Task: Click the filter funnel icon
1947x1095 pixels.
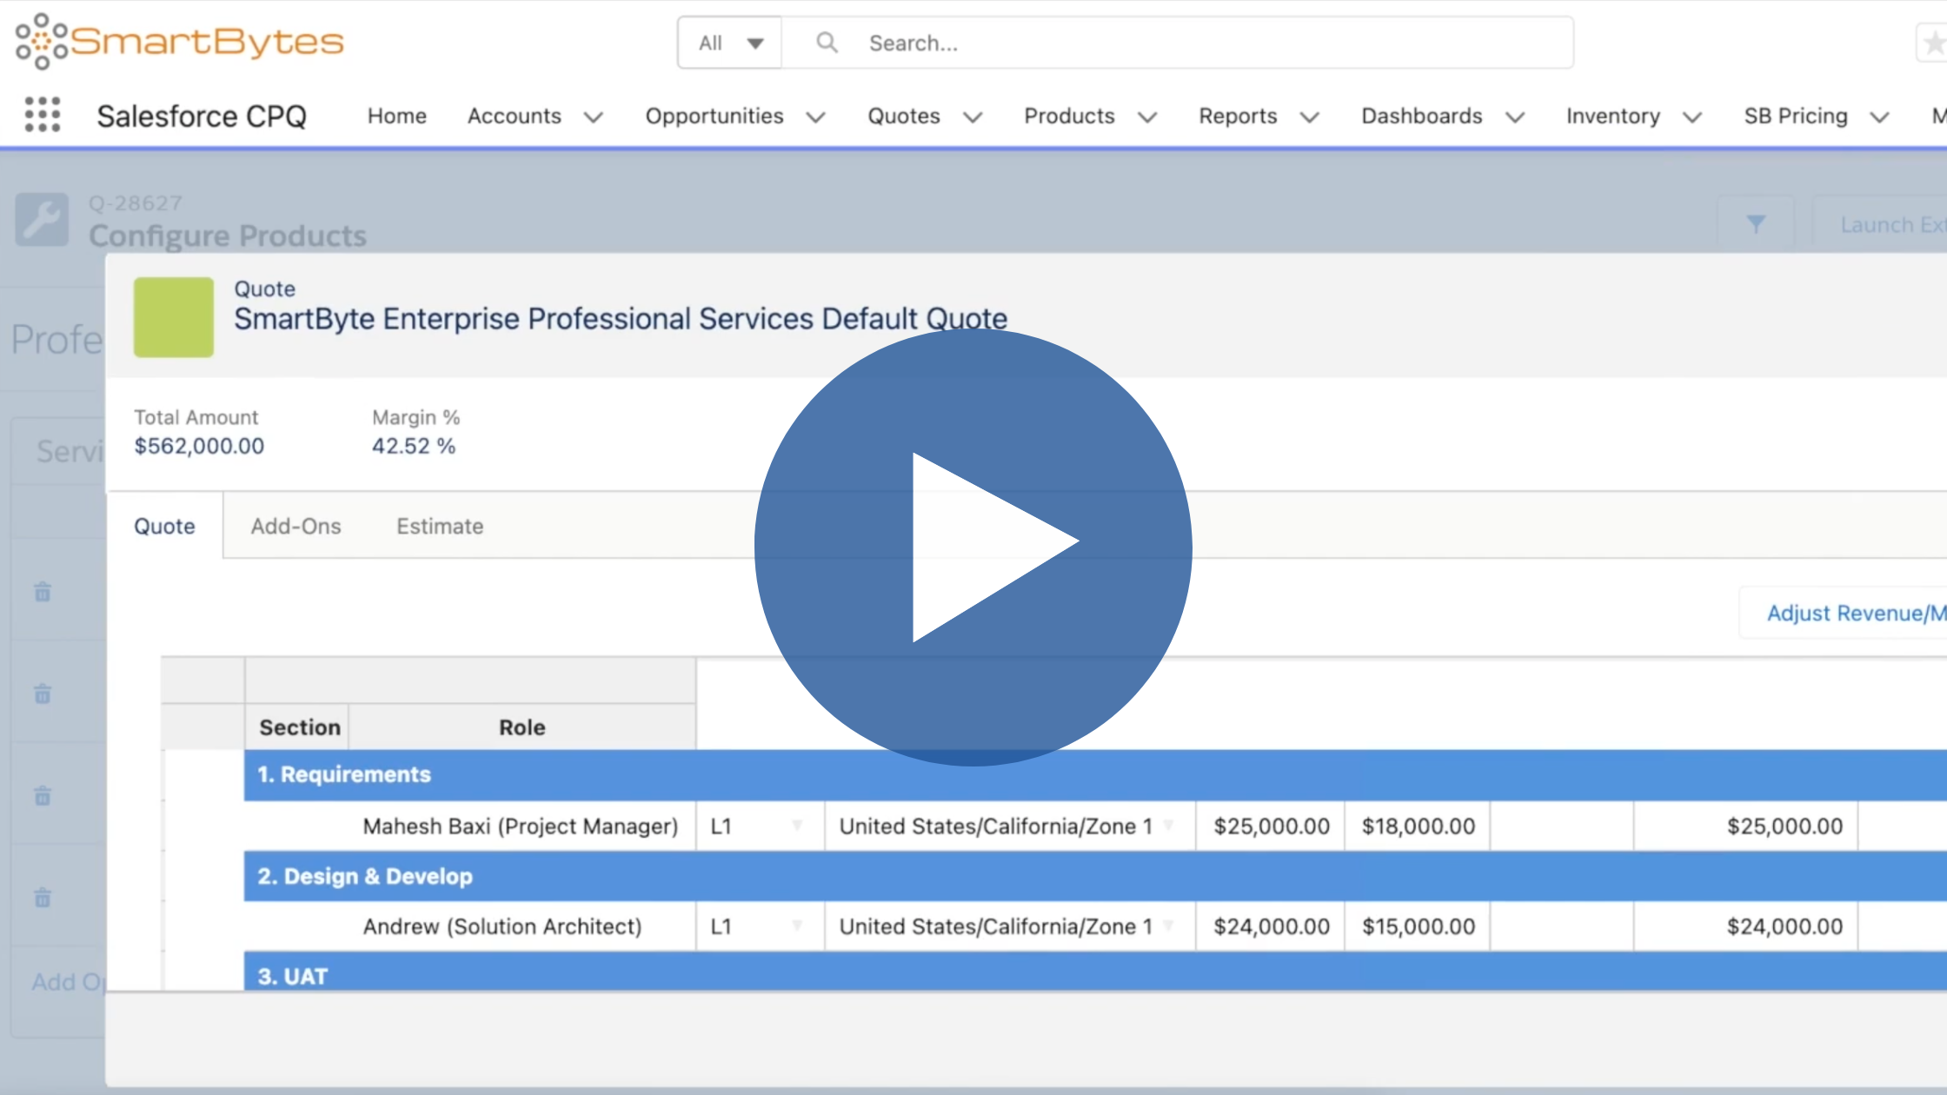Action: click(1756, 224)
